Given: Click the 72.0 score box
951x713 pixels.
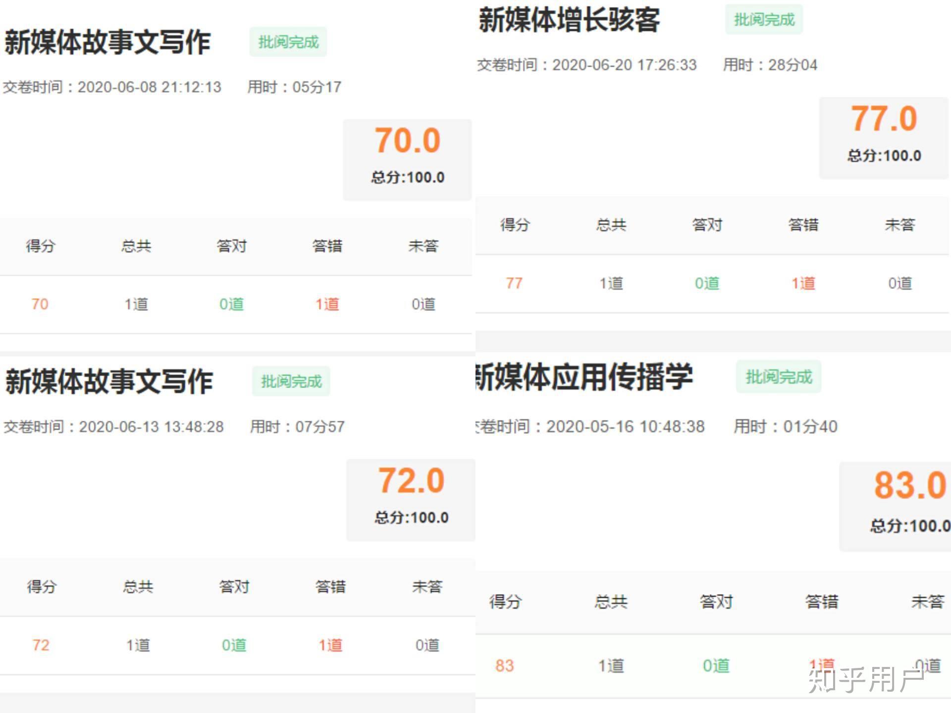Looking at the screenshot, I should click(x=411, y=499).
